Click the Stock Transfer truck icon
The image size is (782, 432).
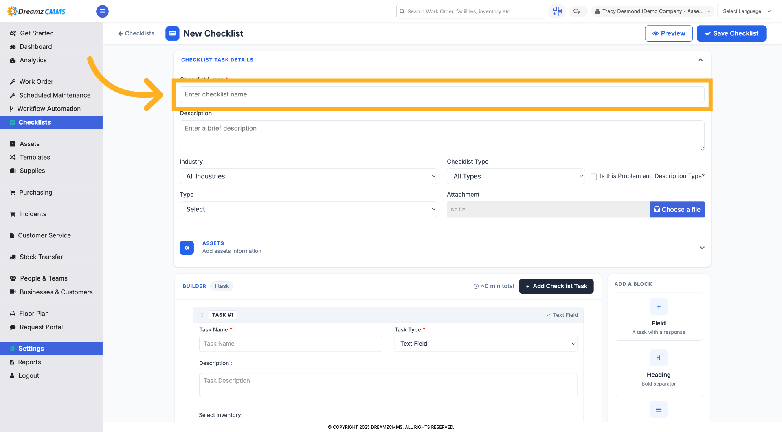(x=13, y=257)
